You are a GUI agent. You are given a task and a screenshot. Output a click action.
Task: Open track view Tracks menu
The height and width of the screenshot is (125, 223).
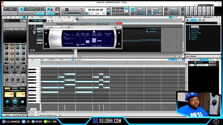(x=51, y=17)
